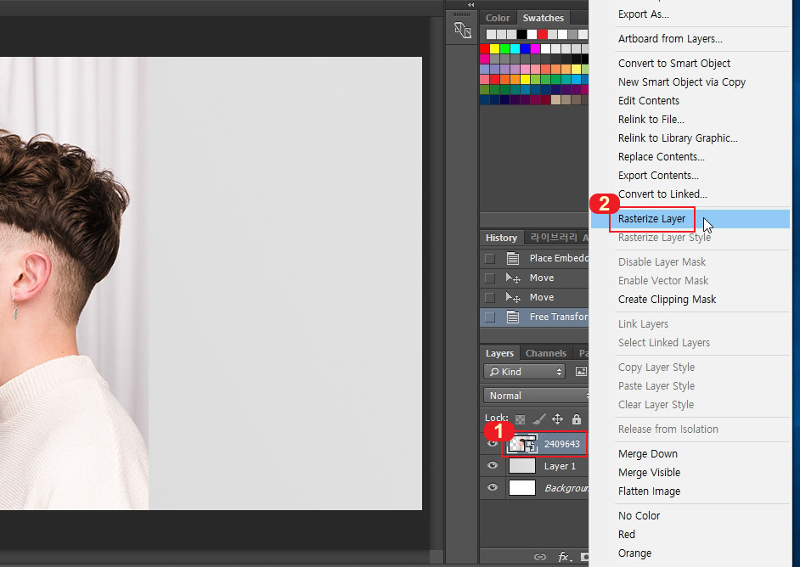Screen dimensions: 800x567
Task: Select the Place Embedded history state
Action: click(x=534, y=259)
